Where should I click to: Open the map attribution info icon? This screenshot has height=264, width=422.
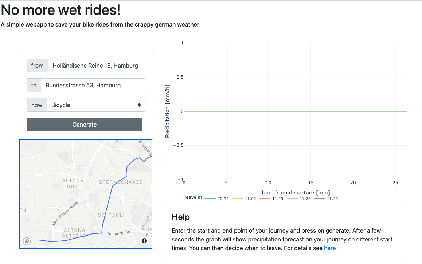click(x=144, y=241)
